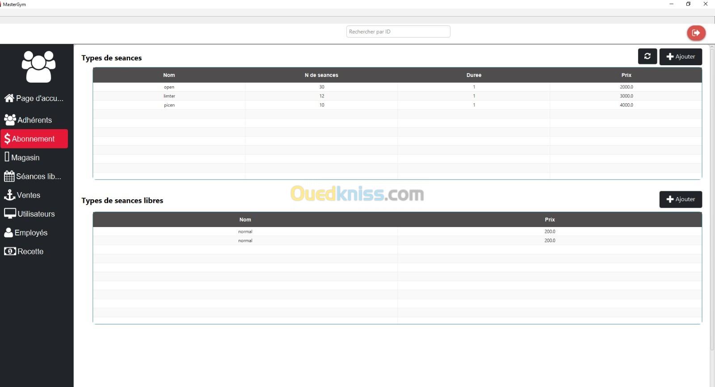Click the dollar icon for Abonnement

pos(7,139)
